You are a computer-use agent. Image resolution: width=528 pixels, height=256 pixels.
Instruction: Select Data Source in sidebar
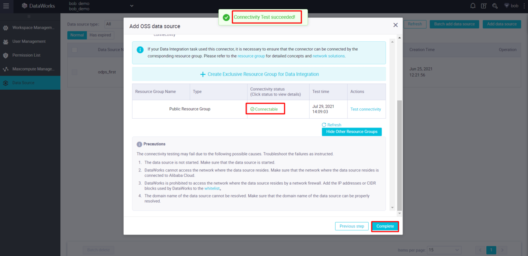click(30, 83)
